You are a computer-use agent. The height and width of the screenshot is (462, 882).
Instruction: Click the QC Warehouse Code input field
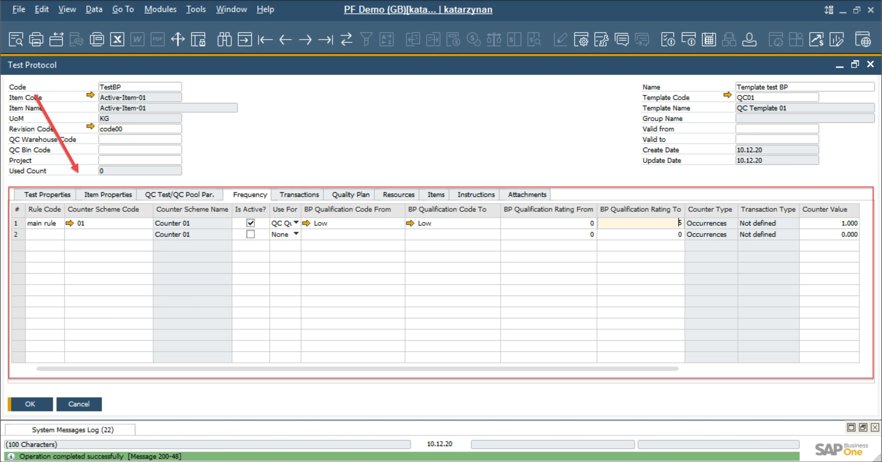140,139
